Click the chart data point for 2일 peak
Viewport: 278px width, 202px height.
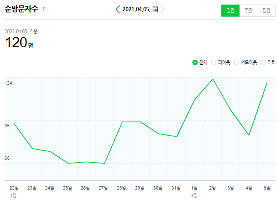(x=213, y=79)
